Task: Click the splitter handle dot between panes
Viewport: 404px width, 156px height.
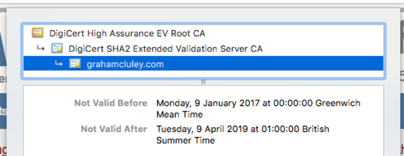Action: pos(203,82)
